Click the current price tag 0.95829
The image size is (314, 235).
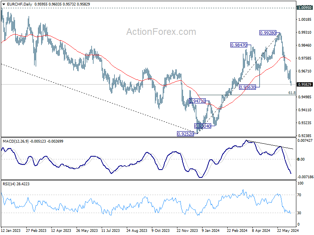point(305,84)
